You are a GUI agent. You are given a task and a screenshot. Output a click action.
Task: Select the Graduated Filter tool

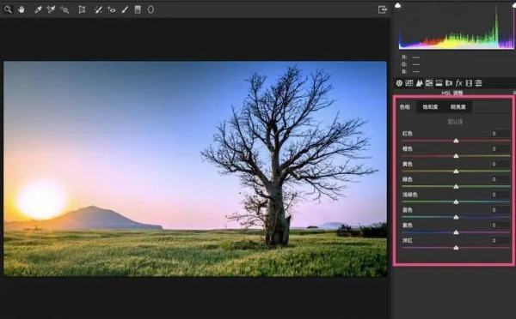138,9
